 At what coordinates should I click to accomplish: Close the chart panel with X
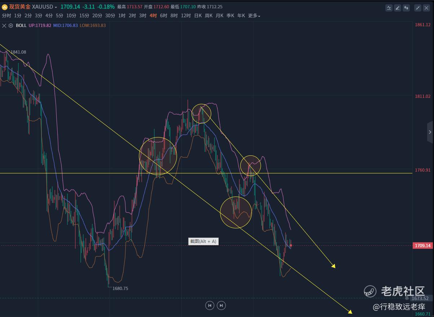426,8
